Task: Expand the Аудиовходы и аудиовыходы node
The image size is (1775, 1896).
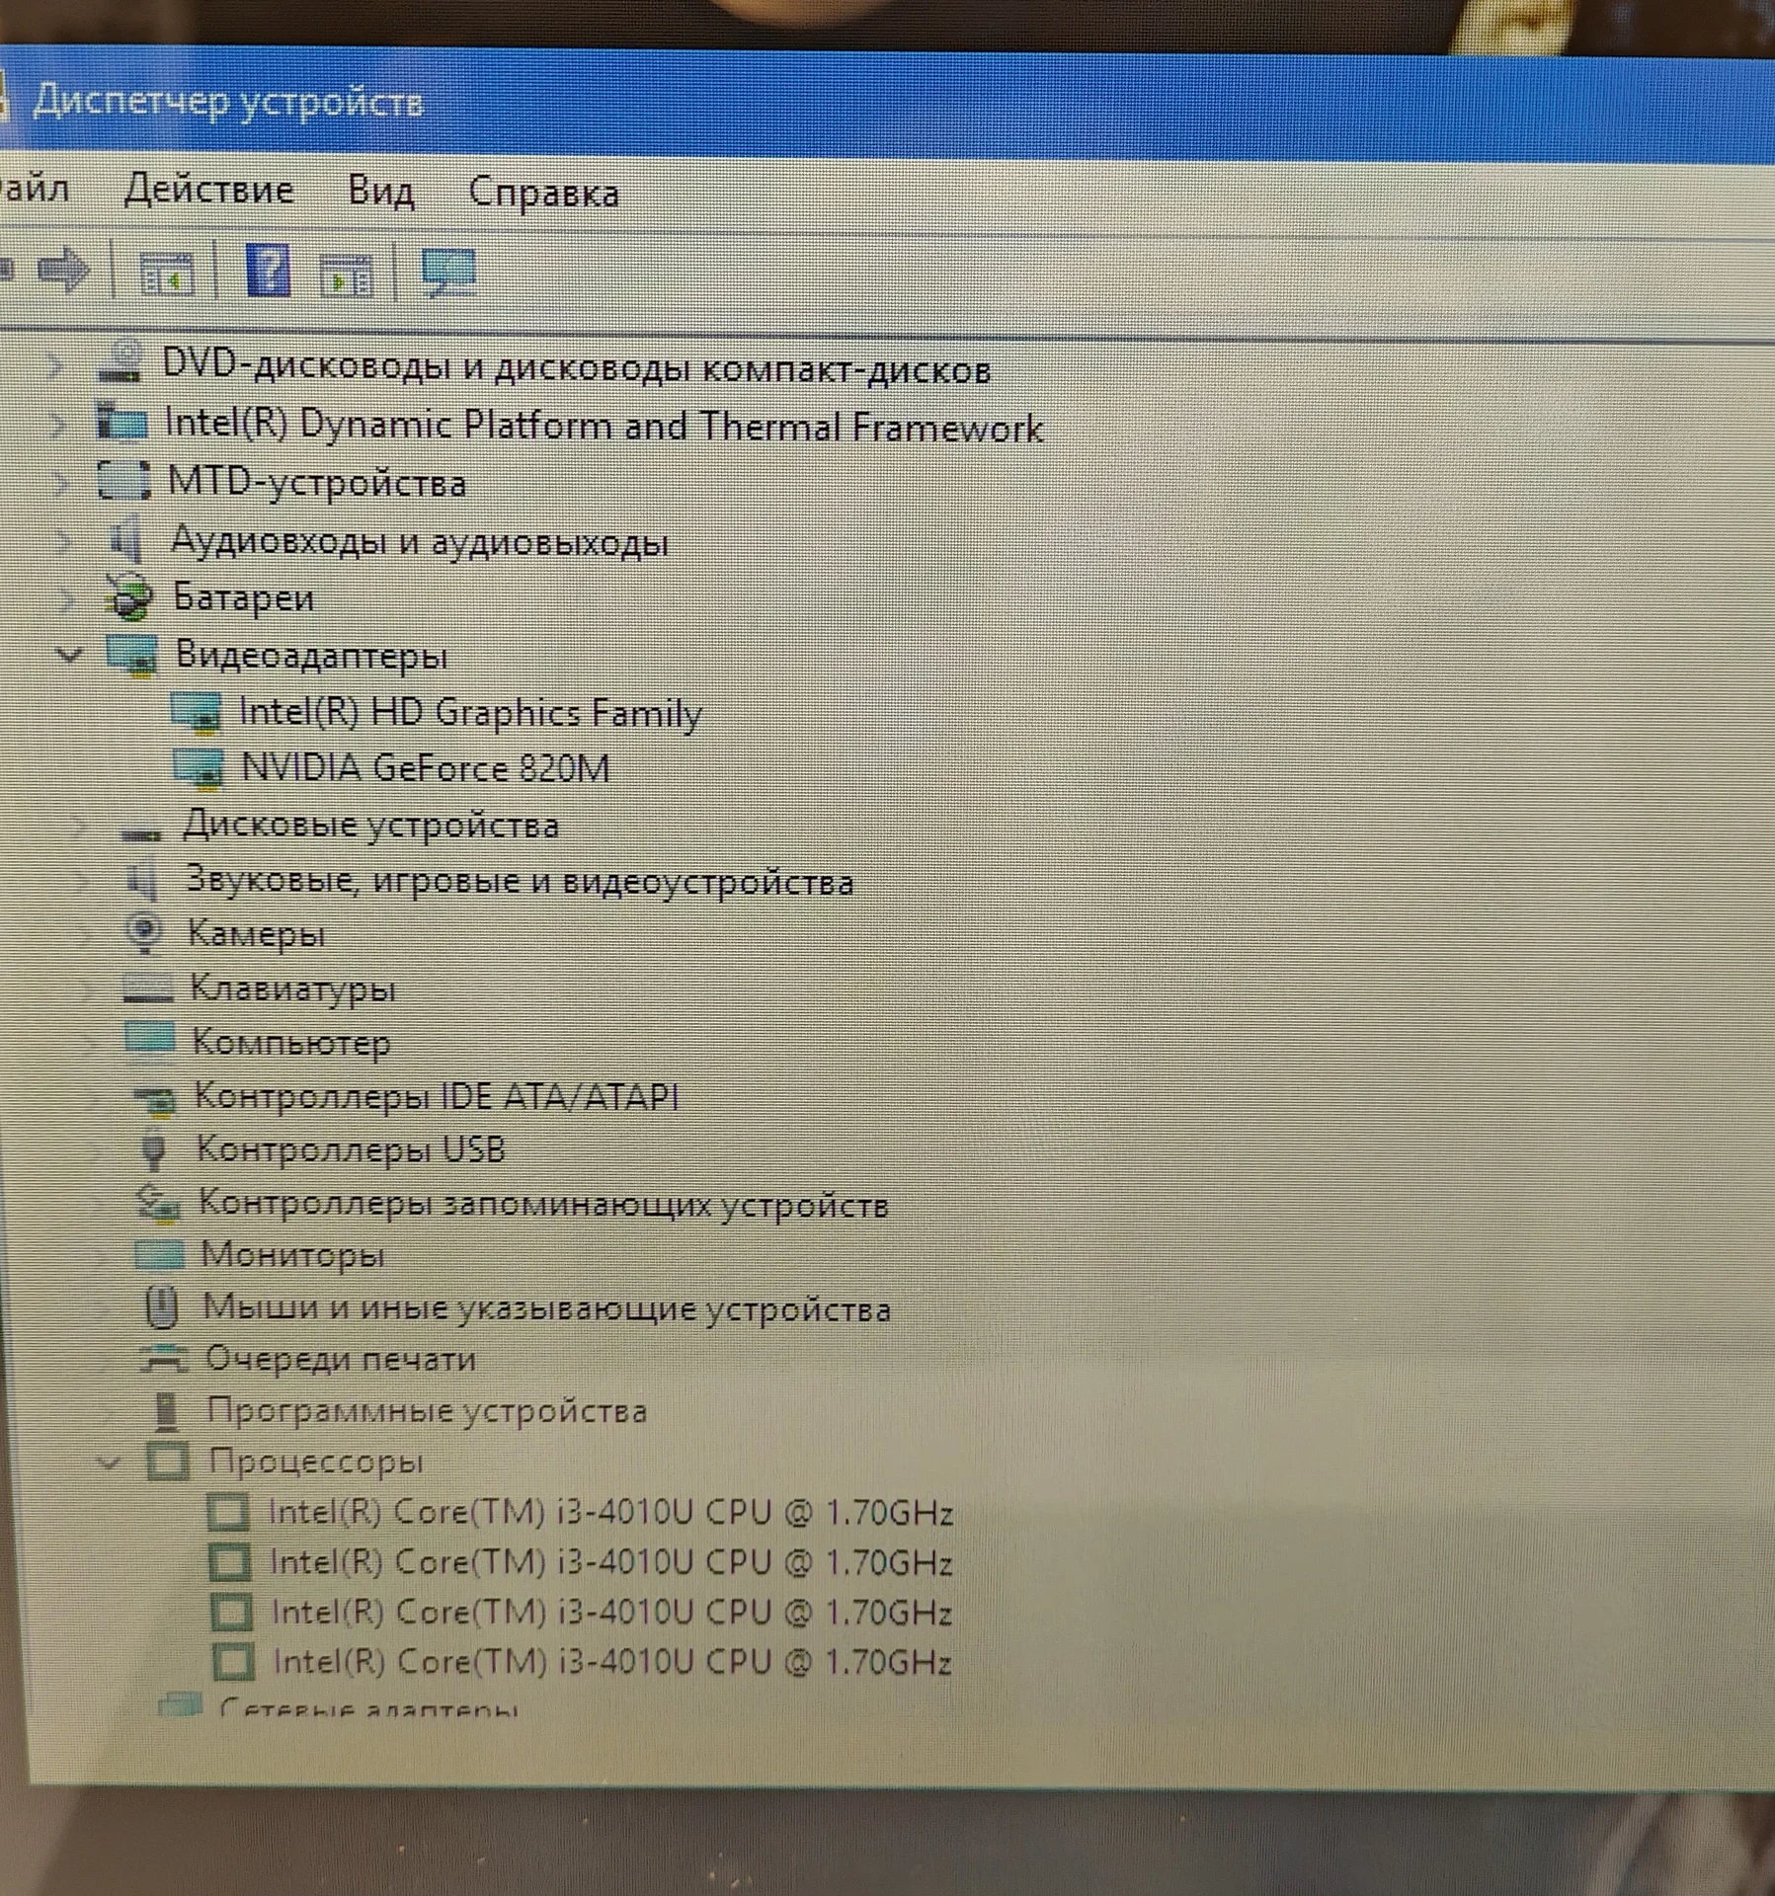Action: pyautogui.click(x=64, y=540)
